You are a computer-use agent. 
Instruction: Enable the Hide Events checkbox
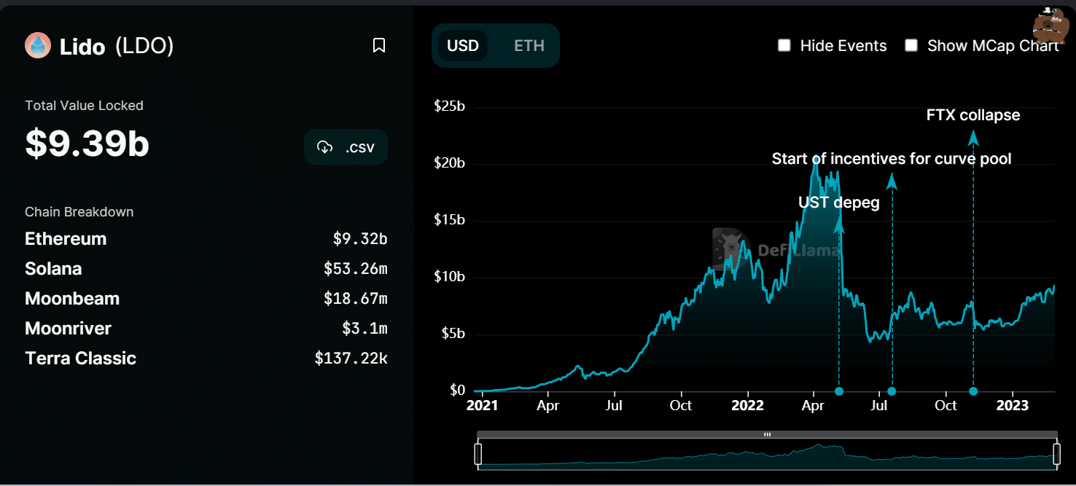[x=784, y=46]
